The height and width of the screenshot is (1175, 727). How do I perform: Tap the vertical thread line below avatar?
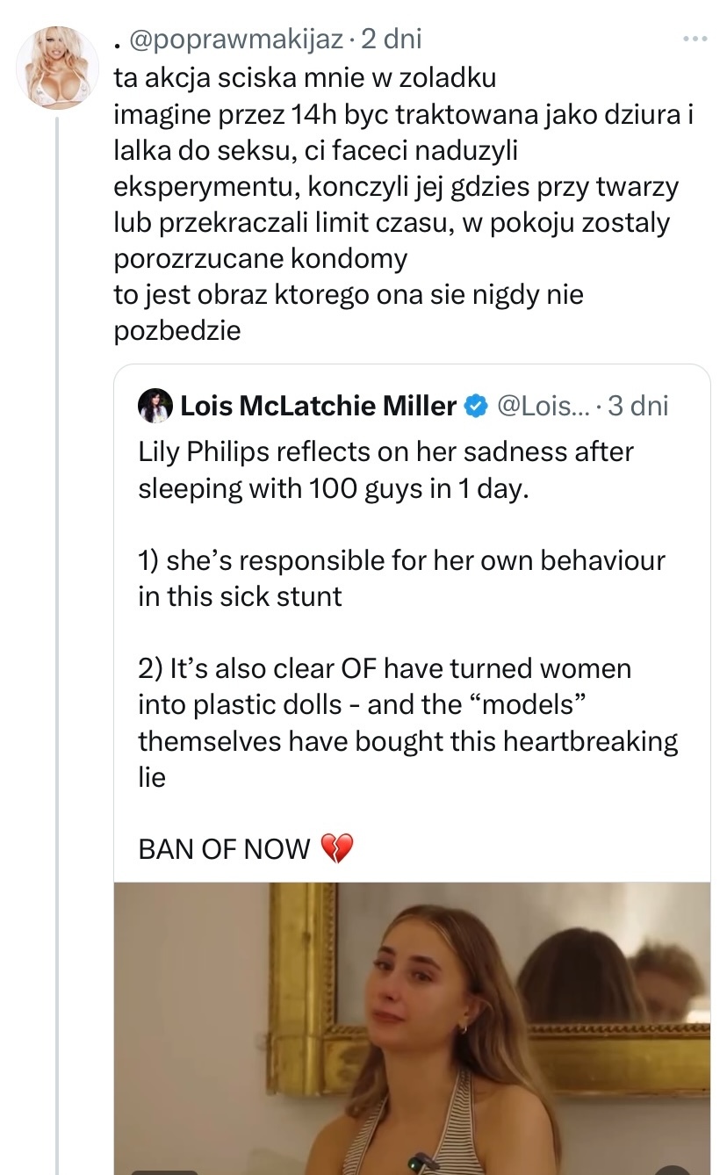tap(58, 615)
